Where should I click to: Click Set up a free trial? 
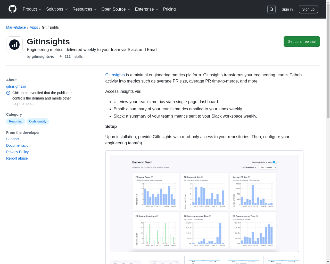302,42
